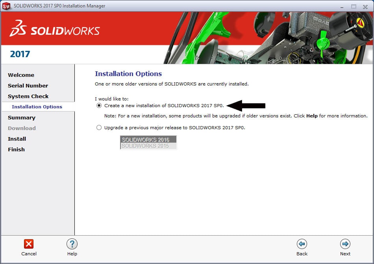This screenshot has width=374, height=264.
Task: Select Upgrade a previous major release radio
Action: [99, 127]
